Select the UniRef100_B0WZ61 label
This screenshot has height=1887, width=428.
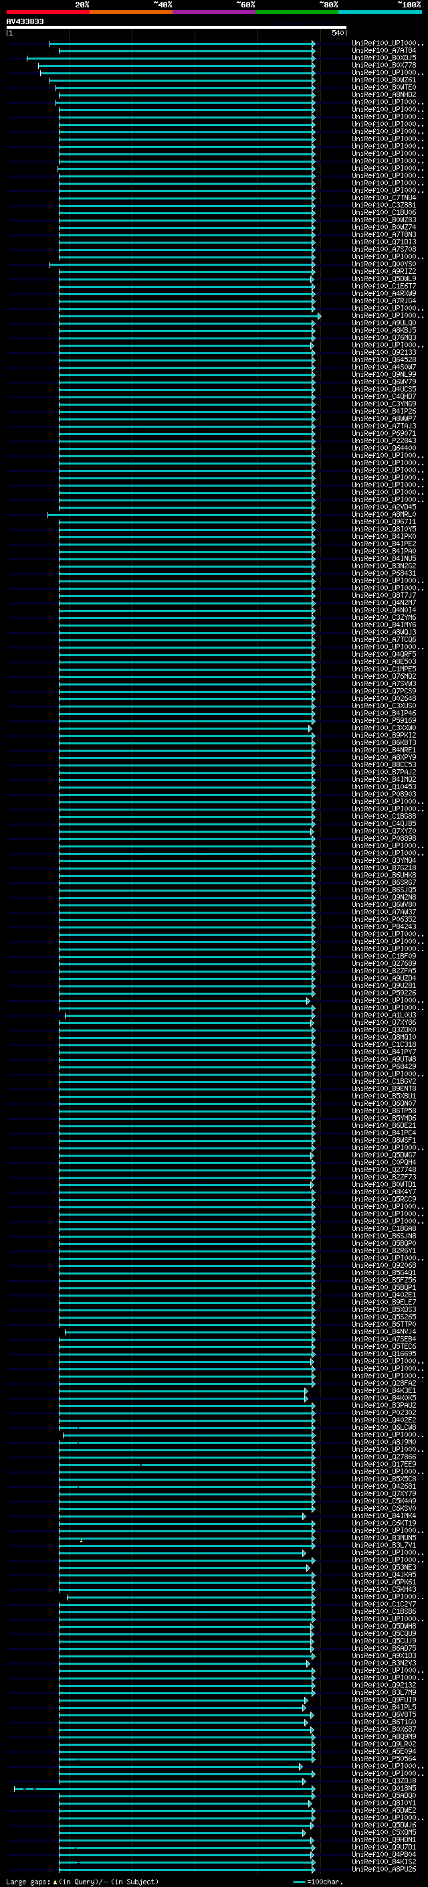[x=383, y=80]
